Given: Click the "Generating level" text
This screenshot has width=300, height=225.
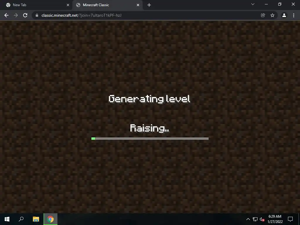Looking at the screenshot, I should coord(149,99).
